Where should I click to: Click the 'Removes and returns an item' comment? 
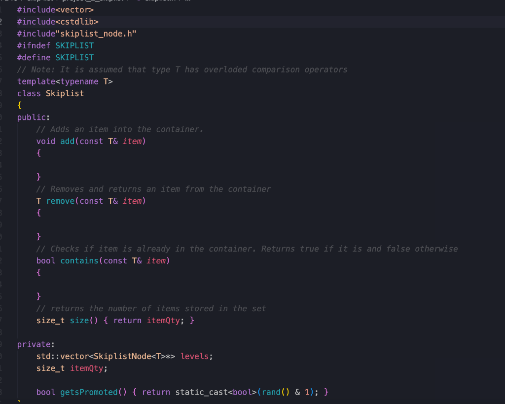[154, 189]
